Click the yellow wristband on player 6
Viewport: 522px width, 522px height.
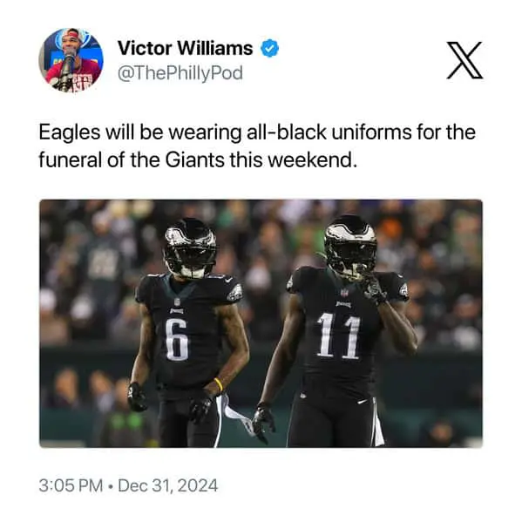click(218, 384)
